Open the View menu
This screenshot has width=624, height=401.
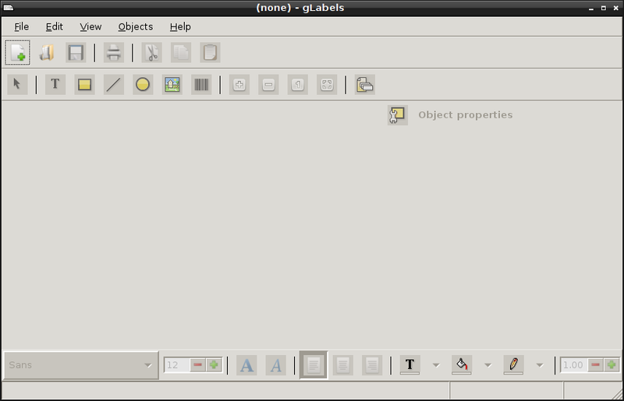[x=90, y=26]
